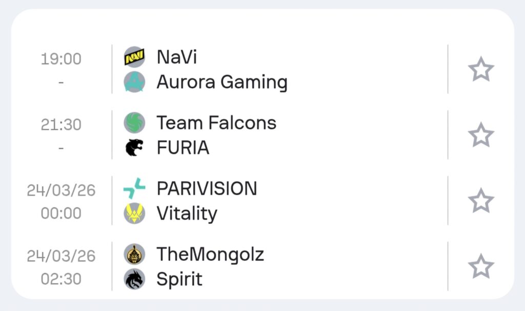Star the Team Falcons vs FURIA match
This screenshot has height=311, width=525.
(481, 135)
